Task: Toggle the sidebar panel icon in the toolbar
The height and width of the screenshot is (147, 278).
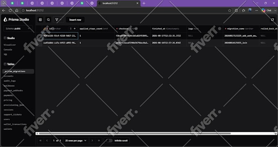Action: pyautogui.click(x=40, y=20)
